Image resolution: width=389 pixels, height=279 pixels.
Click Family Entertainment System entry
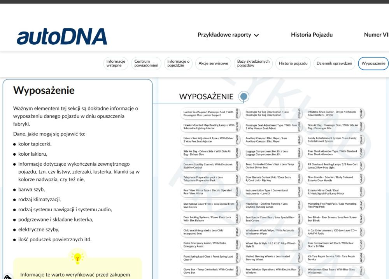(334, 140)
